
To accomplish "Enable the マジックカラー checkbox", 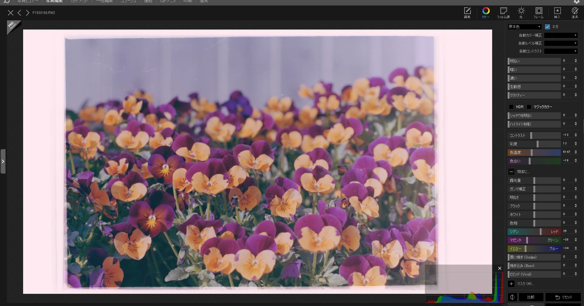I will [529, 107].
